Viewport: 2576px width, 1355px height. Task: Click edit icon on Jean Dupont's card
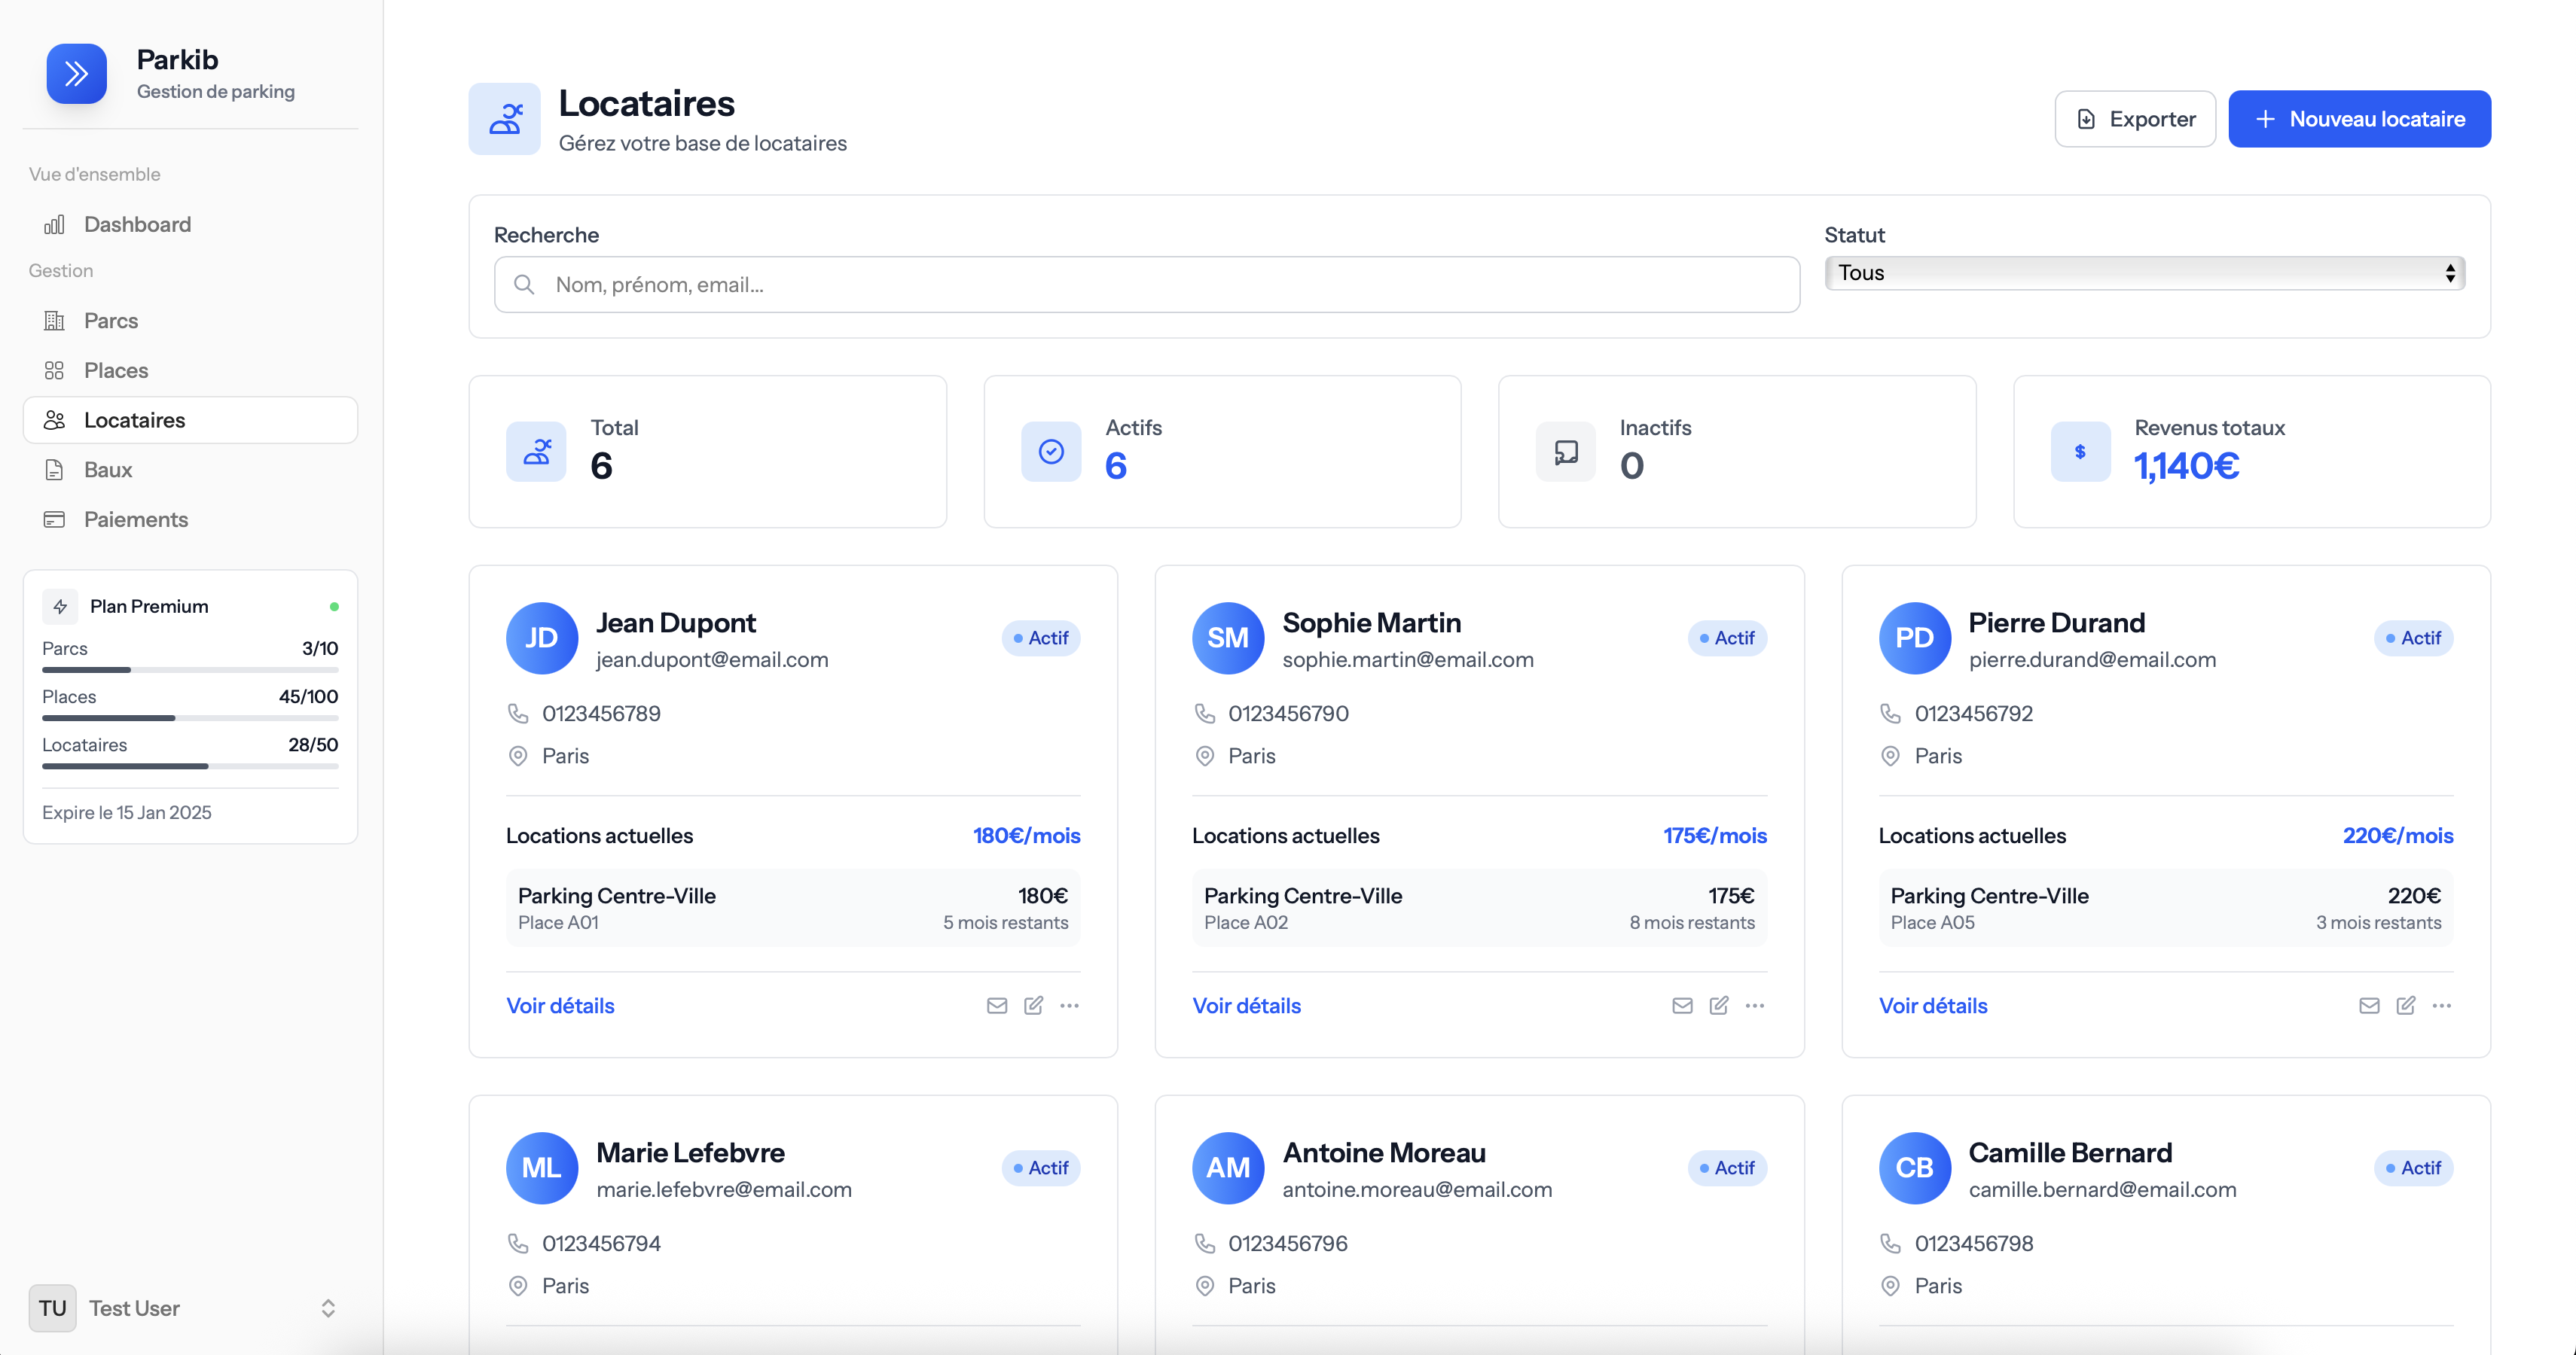point(1033,1005)
